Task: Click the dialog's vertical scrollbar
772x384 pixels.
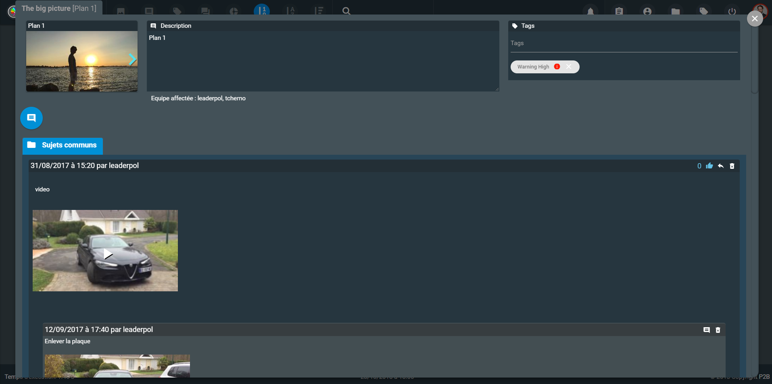Action: point(755,60)
